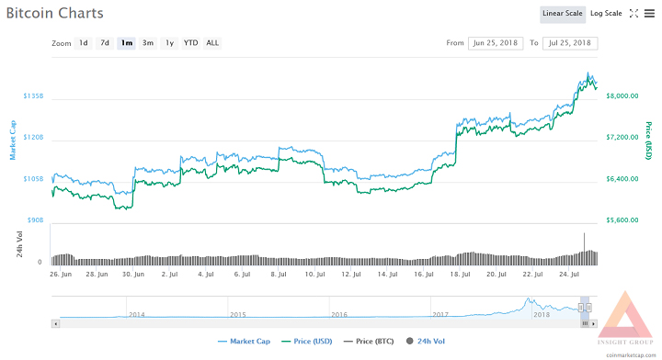Screen dimensions: 662x360
Task: Toggle Price (USD) series in legend
Action: click(x=307, y=342)
